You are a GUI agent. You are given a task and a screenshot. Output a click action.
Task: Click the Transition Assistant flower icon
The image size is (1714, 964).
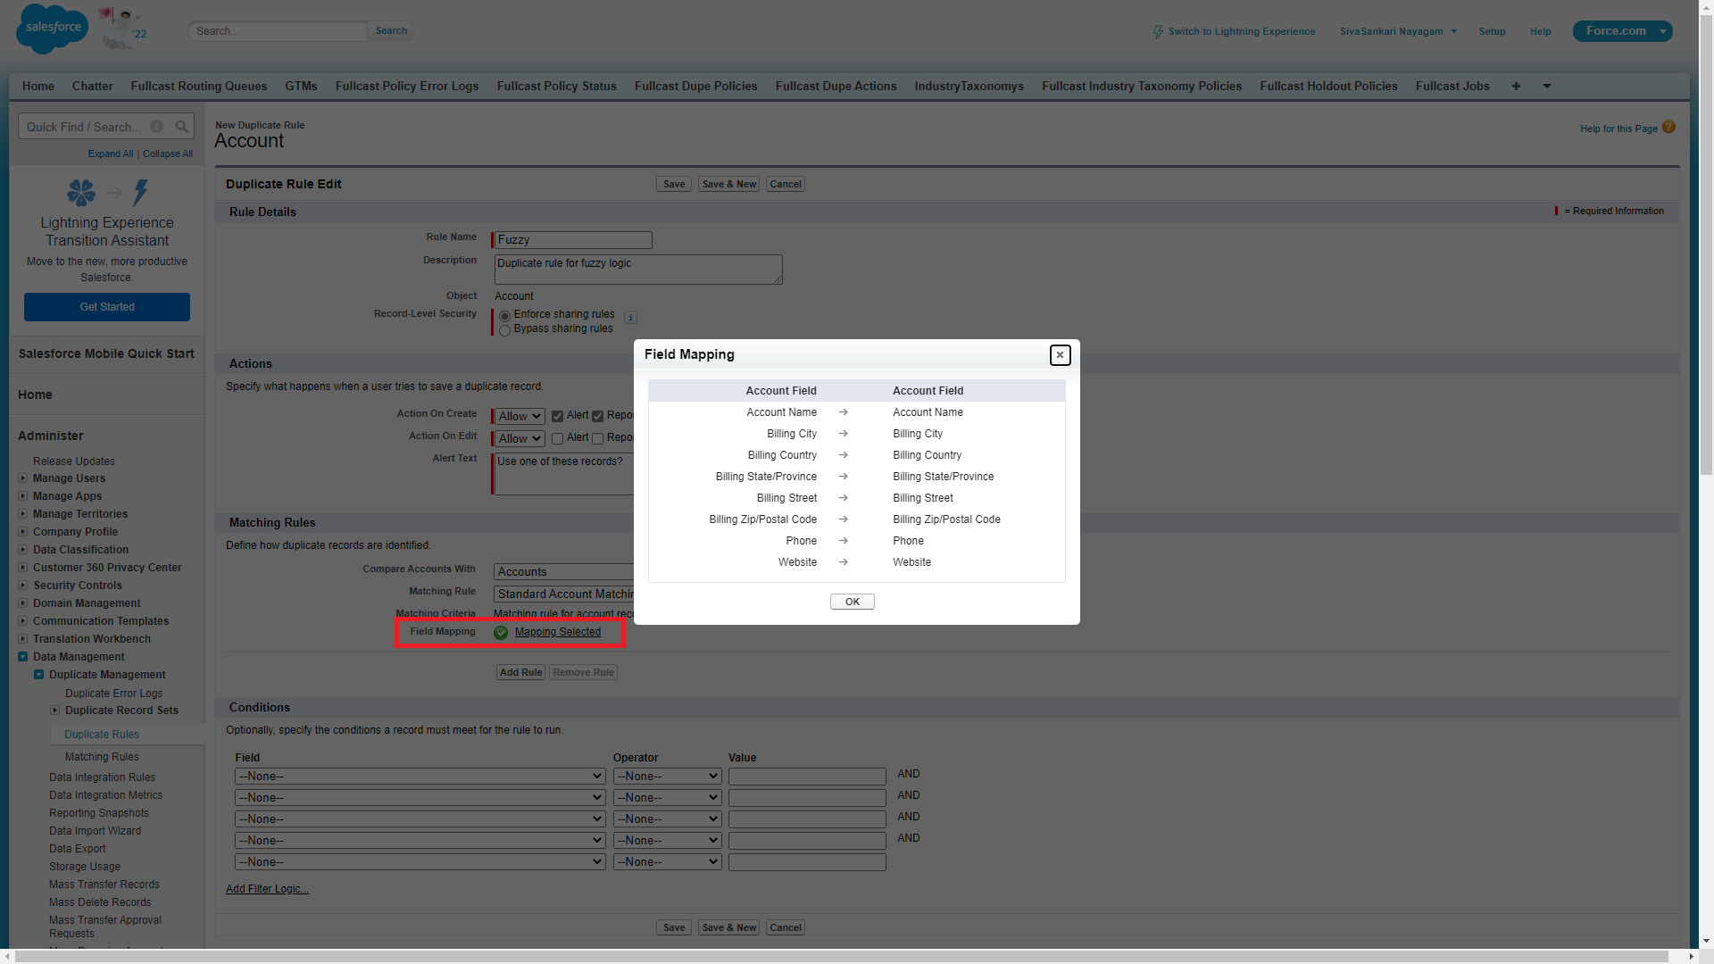click(81, 193)
